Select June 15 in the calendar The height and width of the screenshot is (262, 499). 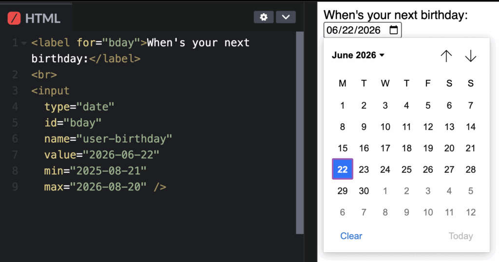point(343,148)
